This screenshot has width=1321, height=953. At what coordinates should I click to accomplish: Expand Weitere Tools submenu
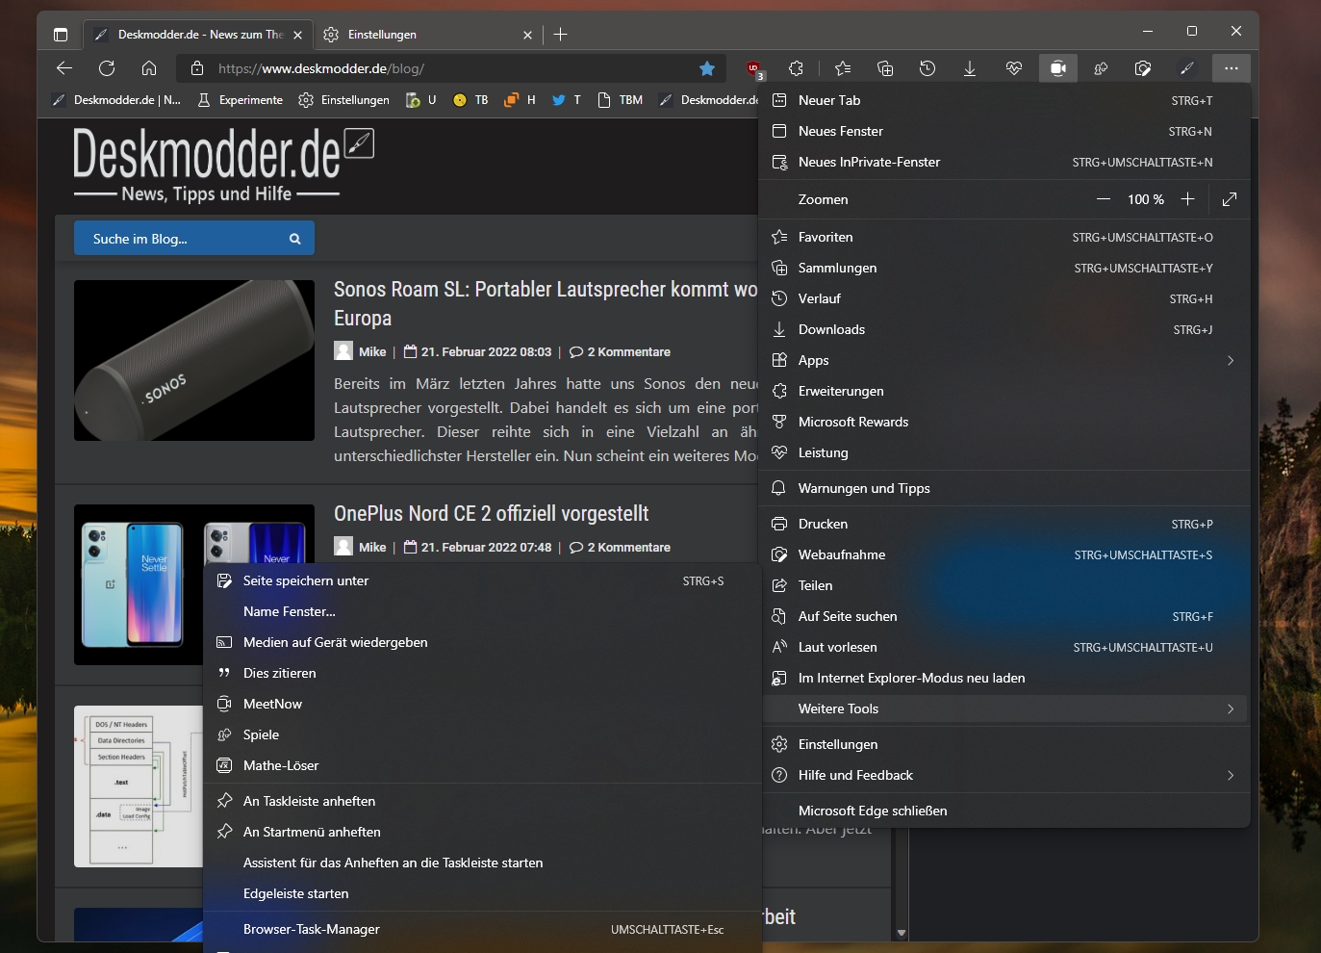pos(1004,708)
